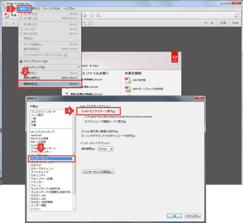Select スペルチェック category in list

click(x=40, y=172)
